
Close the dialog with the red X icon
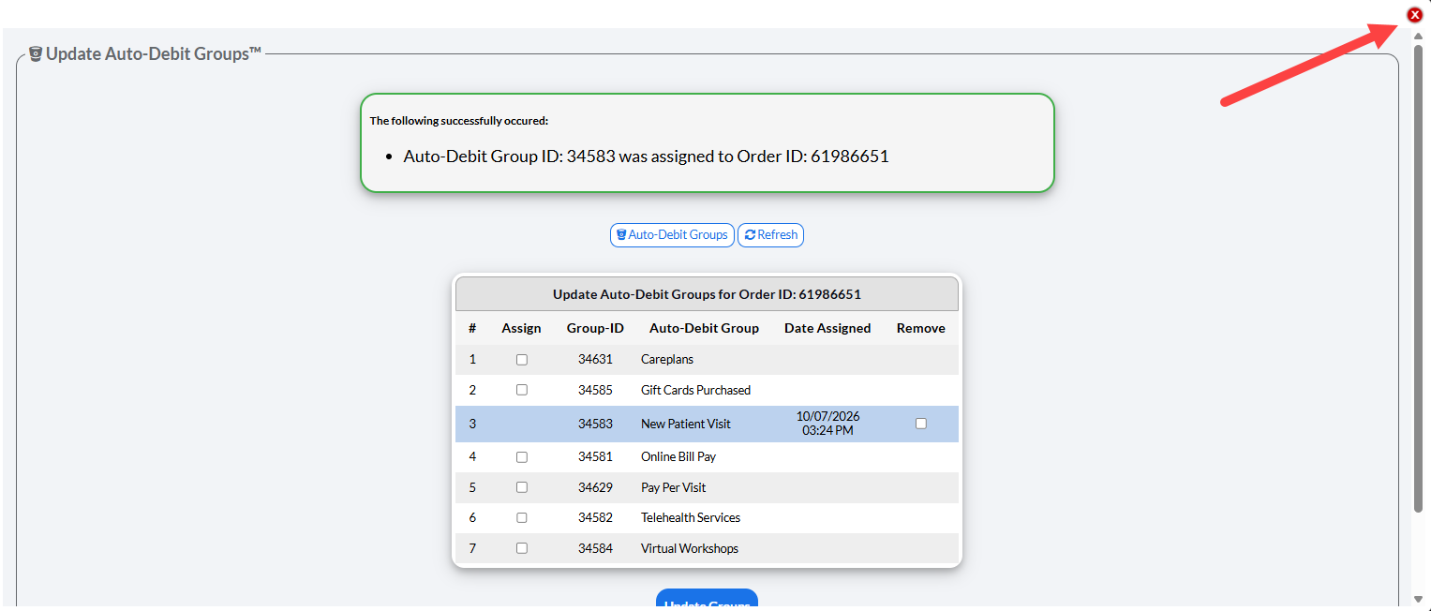1415,14
